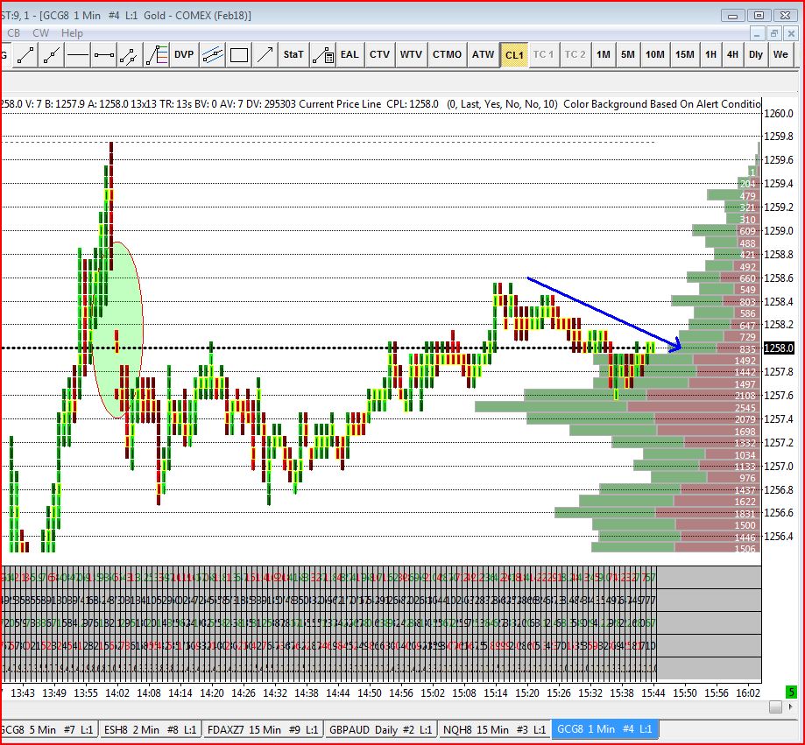Click the 2108 volume profile value
The image size is (805, 745).
click(745, 396)
